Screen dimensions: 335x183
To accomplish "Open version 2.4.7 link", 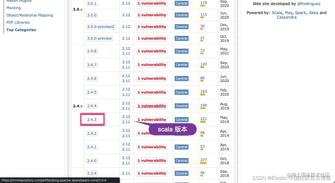I will (x=92, y=65).
